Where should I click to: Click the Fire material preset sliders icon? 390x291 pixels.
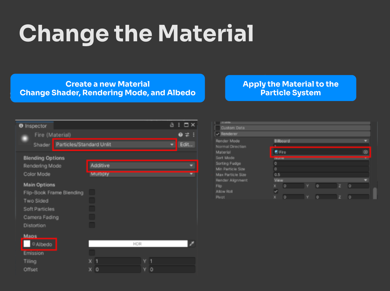click(x=187, y=135)
